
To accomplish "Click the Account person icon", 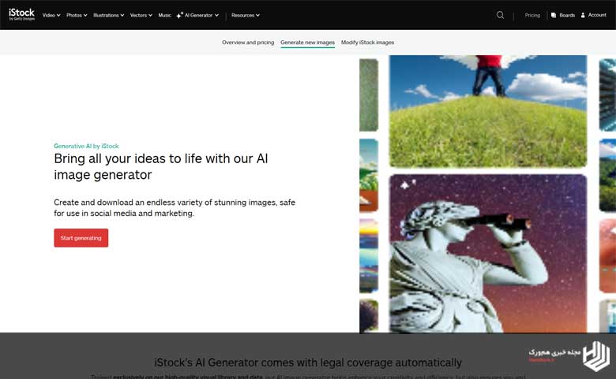I will click(583, 15).
